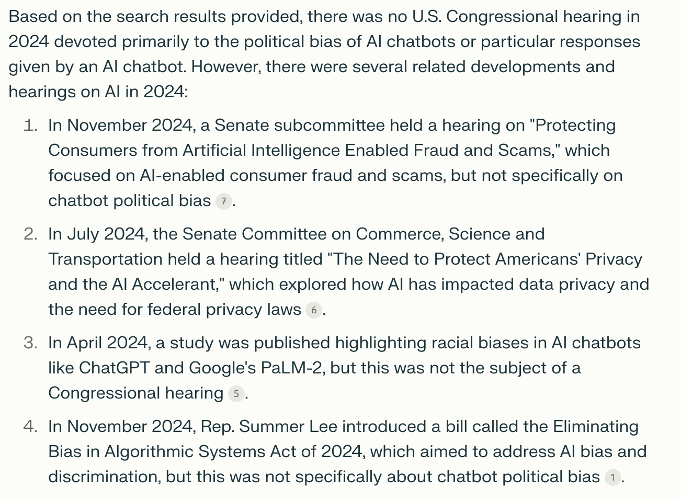Click the list number 4 marker
Screen dimensions: 681x500
(x=31, y=427)
